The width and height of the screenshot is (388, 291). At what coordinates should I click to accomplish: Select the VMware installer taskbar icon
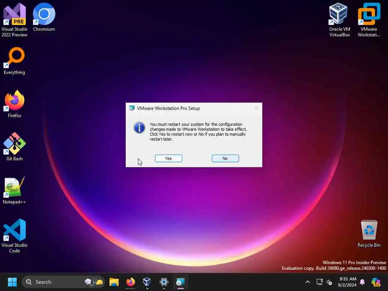180,282
